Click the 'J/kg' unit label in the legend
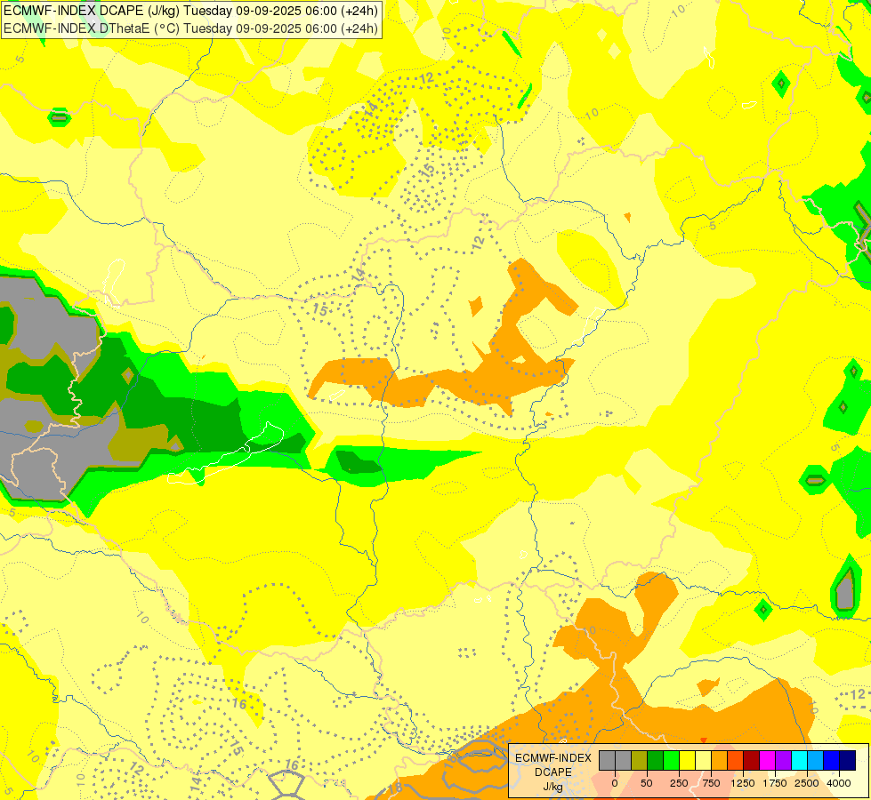The height and width of the screenshot is (800, 871). click(552, 788)
